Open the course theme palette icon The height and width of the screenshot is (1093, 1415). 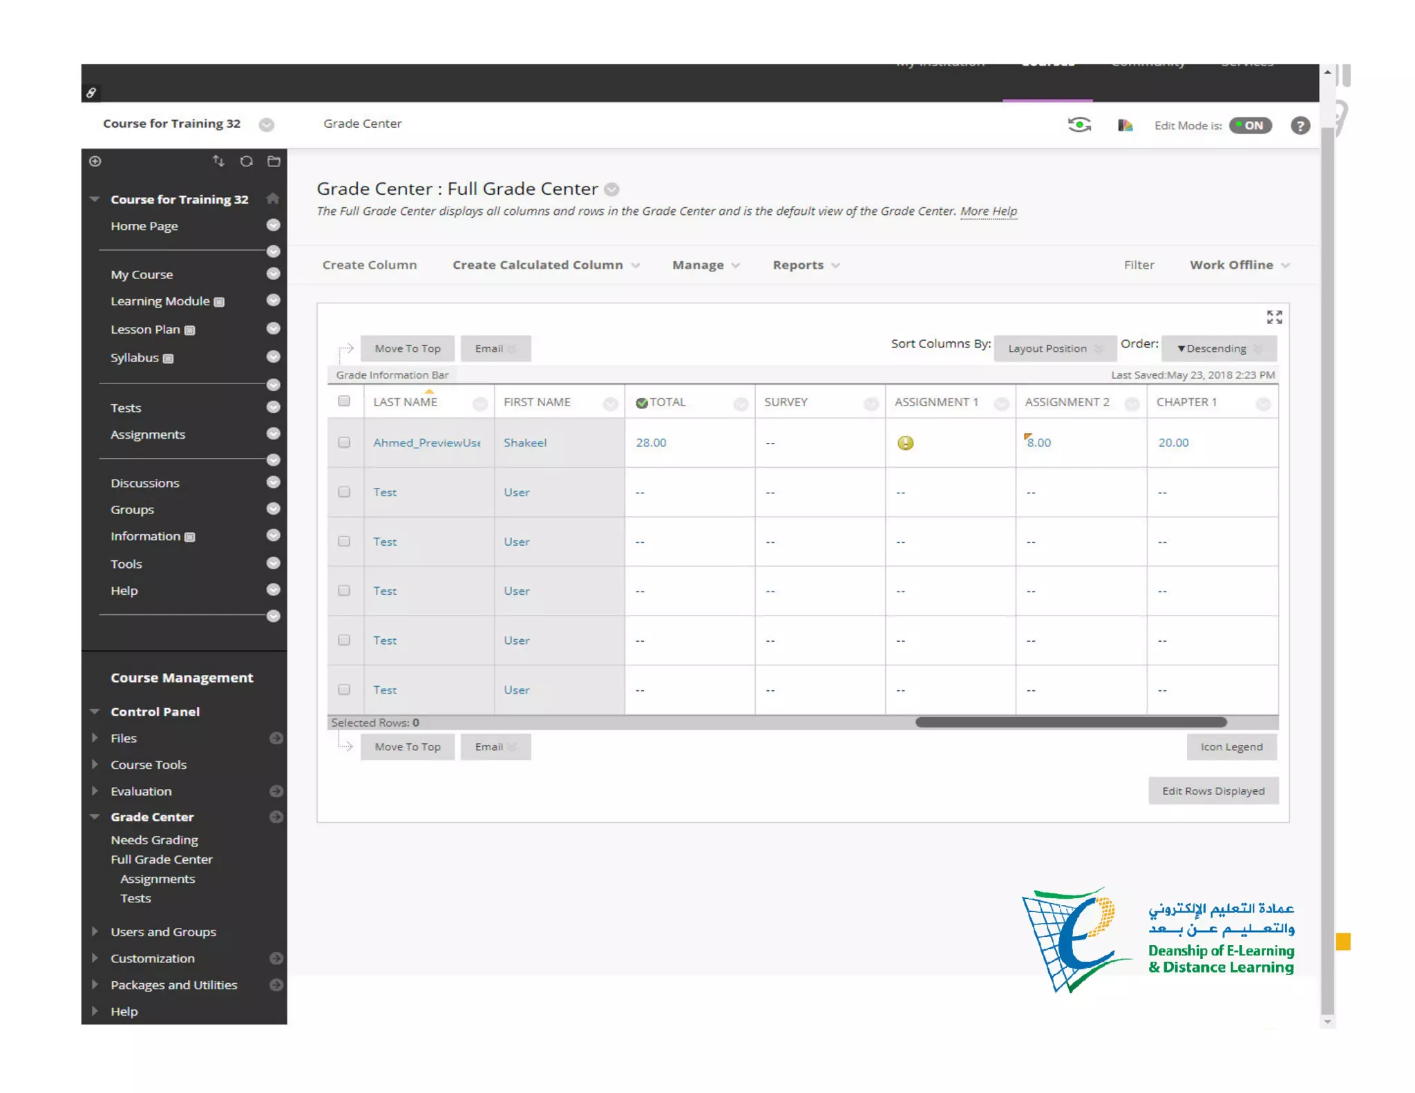click(1125, 125)
